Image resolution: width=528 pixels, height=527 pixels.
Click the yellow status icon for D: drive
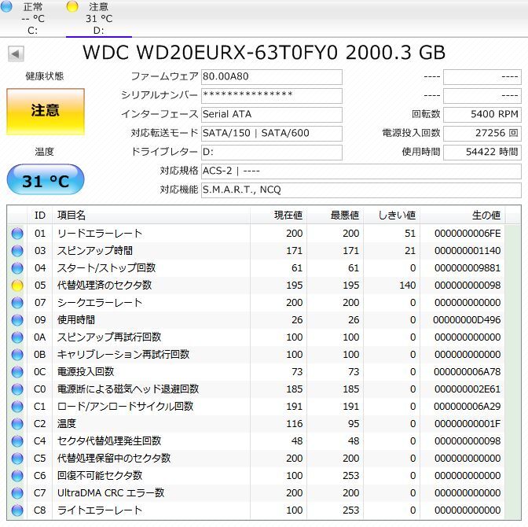[x=72, y=6]
